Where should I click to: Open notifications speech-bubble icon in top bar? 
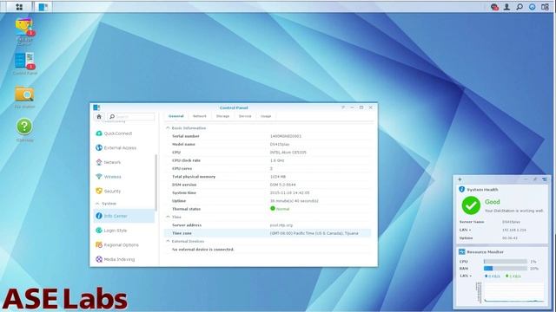(494, 7)
